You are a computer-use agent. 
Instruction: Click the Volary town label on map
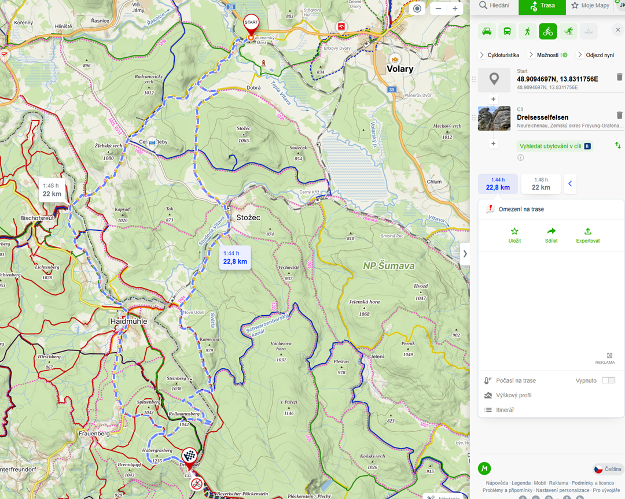pyautogui.click(x=400, y=69)
